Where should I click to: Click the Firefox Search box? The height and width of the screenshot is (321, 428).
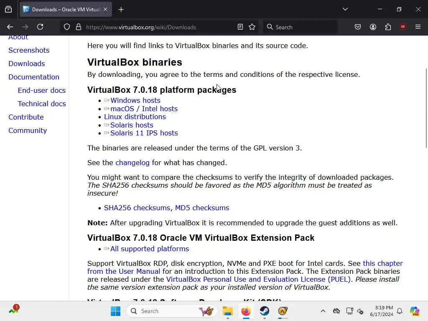300,27
